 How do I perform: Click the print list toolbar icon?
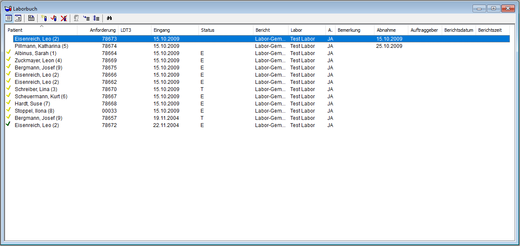pos(31,18)
